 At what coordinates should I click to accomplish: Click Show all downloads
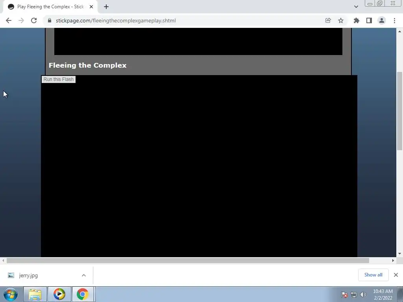[x=373, y=275]
